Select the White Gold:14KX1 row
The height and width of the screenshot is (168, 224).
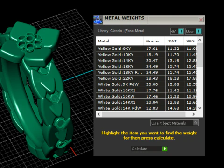(x=146, y=102)
